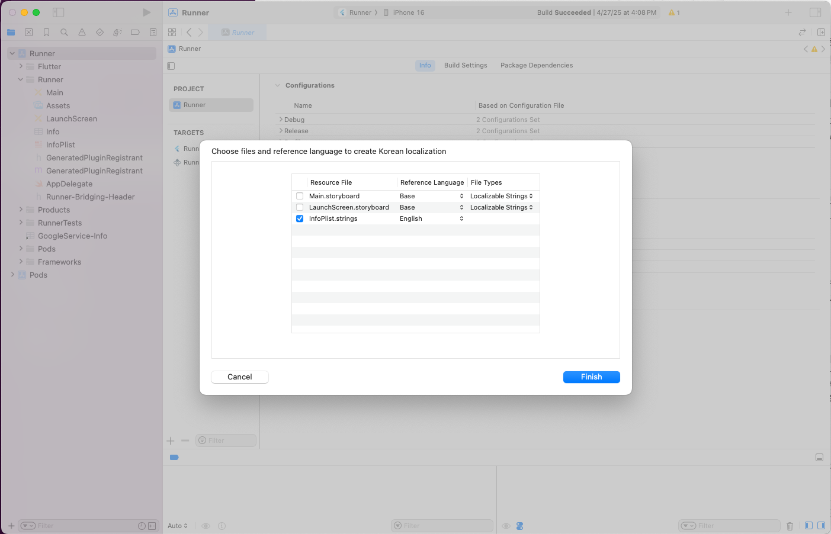Toggle the navigator sidebar button
Image resolution: width=831 pixels, height=534 pixels.
coord(58,12)
